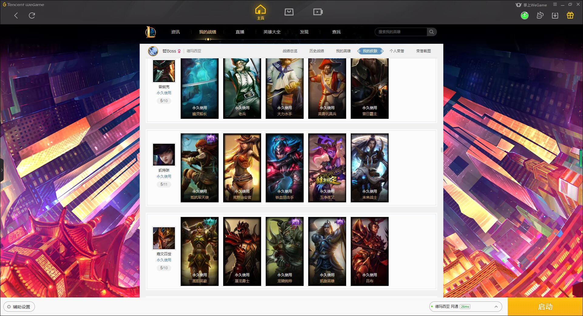Click the 搜索我的英雄 search field

click(401, 32)
